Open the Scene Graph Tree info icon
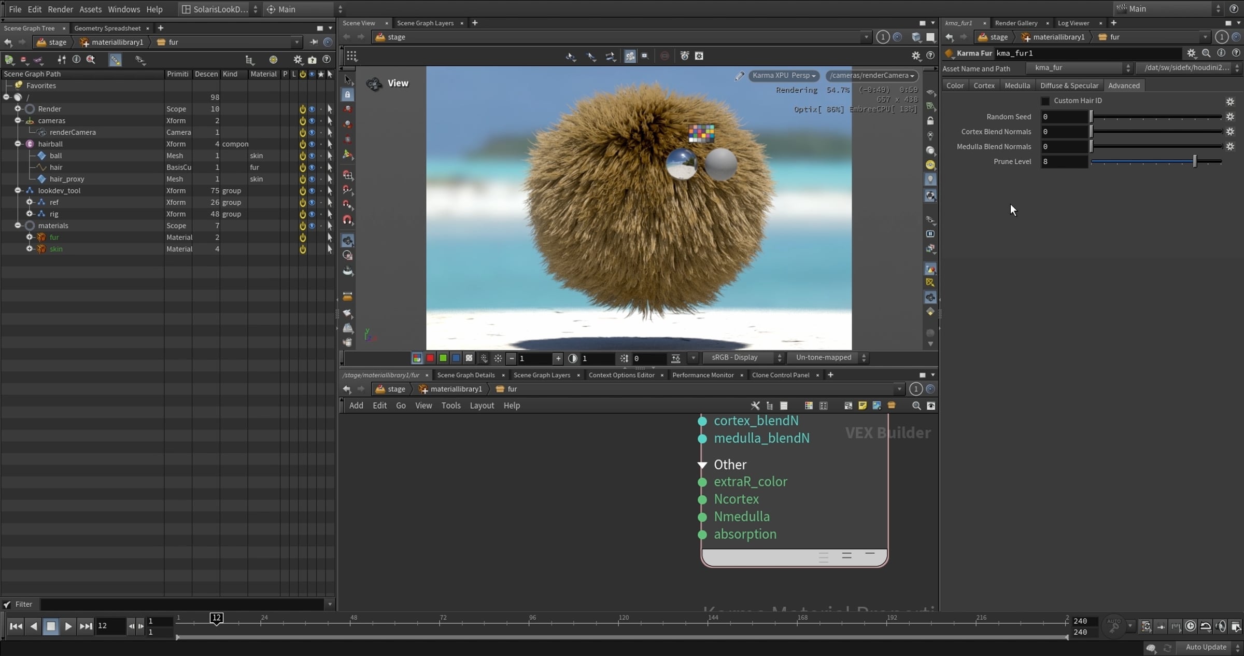 76,60
